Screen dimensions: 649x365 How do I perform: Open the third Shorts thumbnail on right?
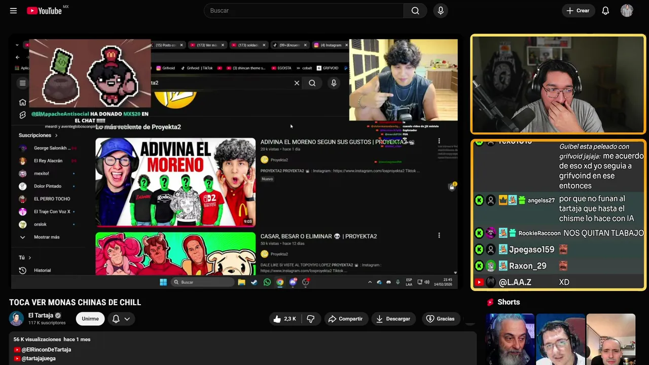pyautogui.click(x=610, y=339)
